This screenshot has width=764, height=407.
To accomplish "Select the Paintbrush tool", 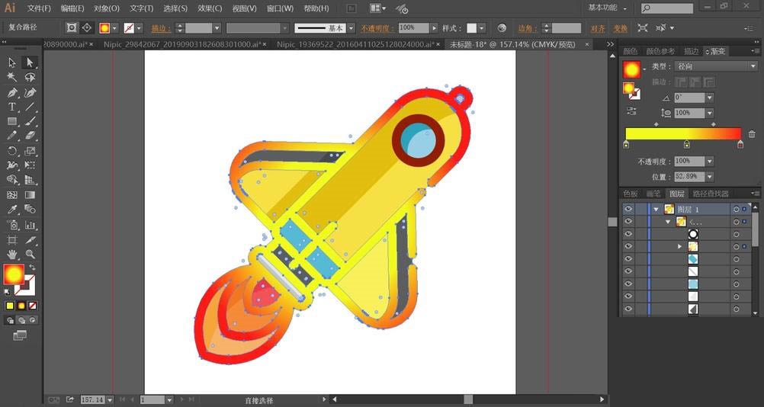I will point(30,121).
